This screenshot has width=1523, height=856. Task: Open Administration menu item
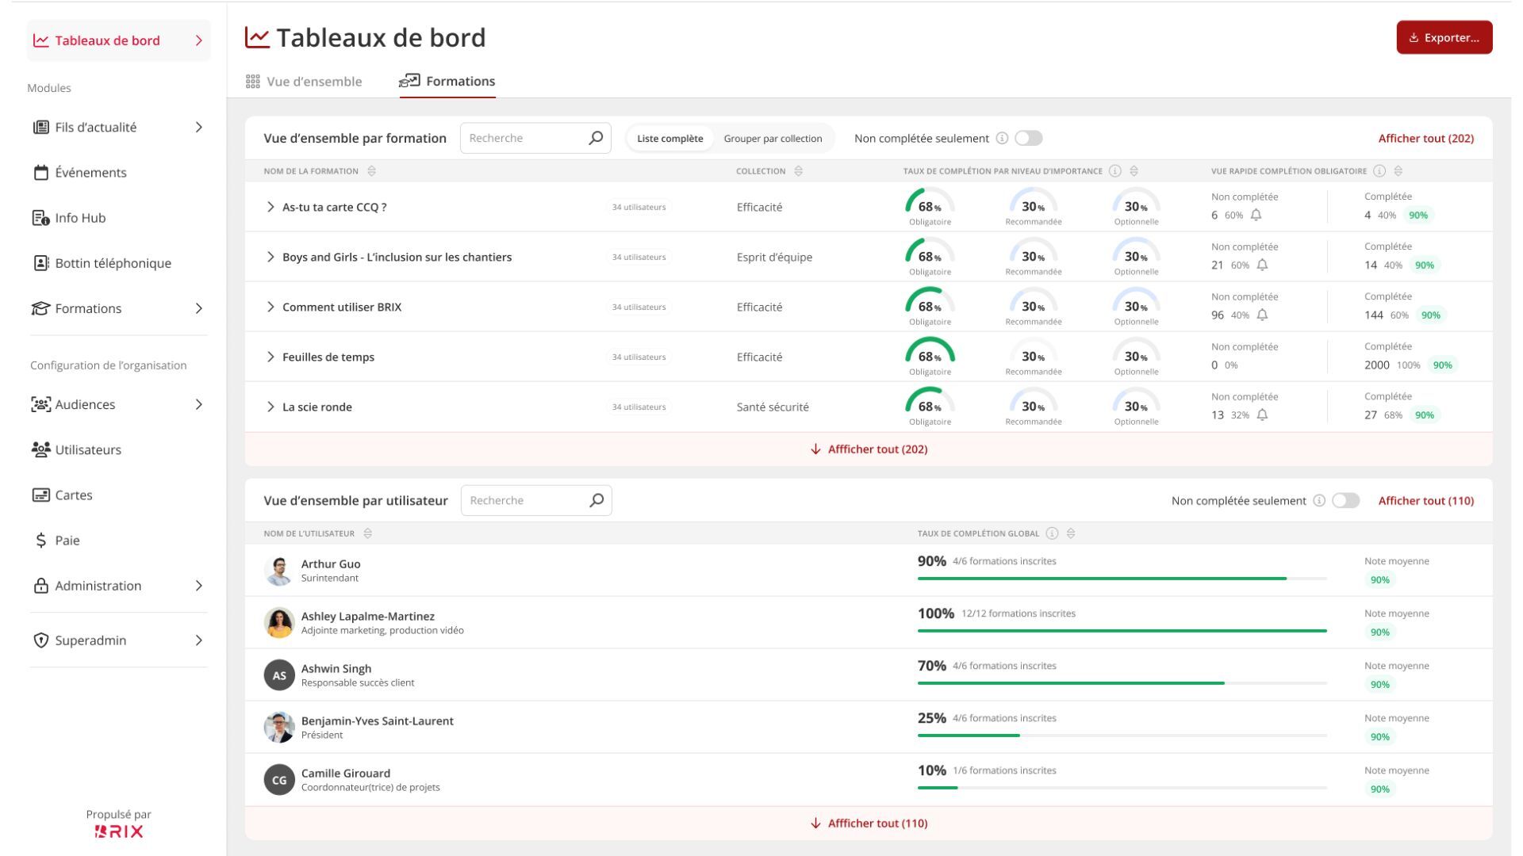(119, 586)
